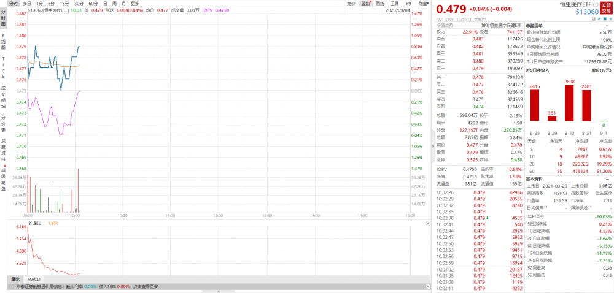This screenshot has width=614, height=293.
Task: Click the IOPV value 0.4750 in quote panel
Action: [470, 170]
